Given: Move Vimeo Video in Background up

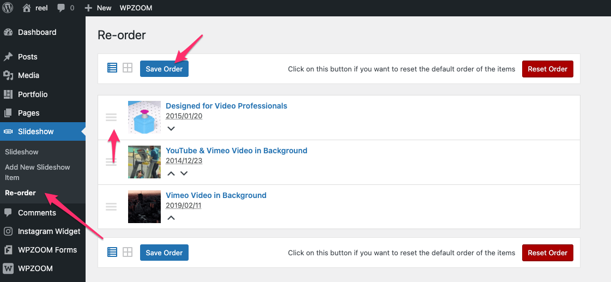Looking at the screenshot, I should 171,218.
